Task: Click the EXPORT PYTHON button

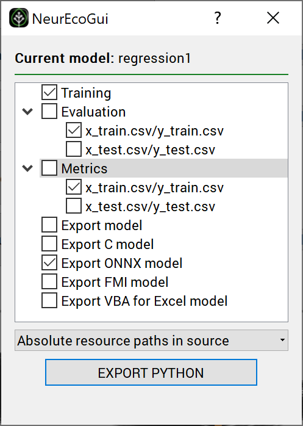Action: coord(151,372)
